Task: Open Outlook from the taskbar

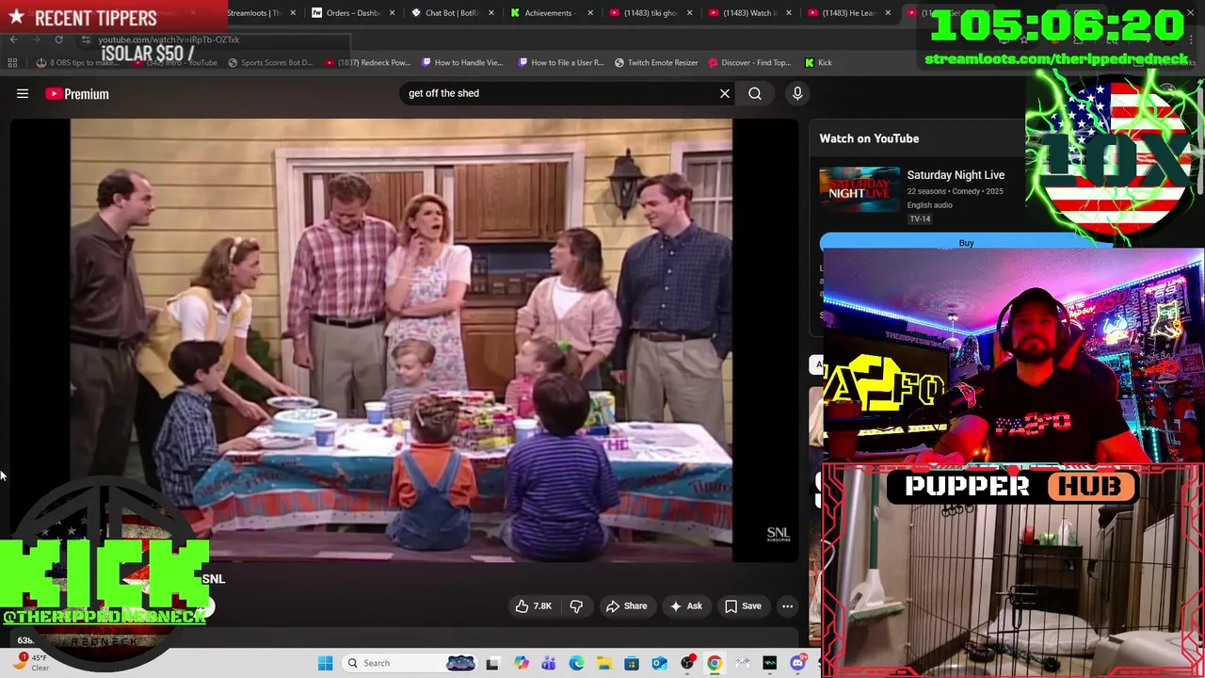Action: [x=659, y=663]
